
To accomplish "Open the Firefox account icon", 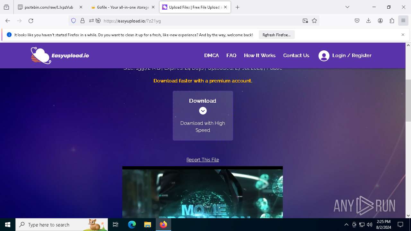I will pyautogui.click(x=380, y=21).
